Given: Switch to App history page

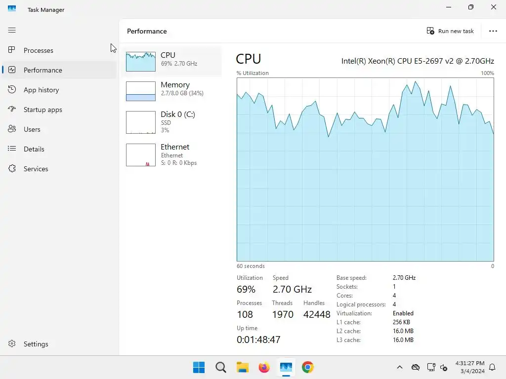Looking at the screenshot, I should [42, 90].
